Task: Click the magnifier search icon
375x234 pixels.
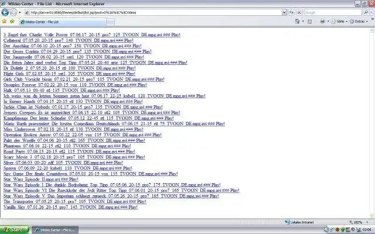Action: pyautogui.click(x=366, y=12)
